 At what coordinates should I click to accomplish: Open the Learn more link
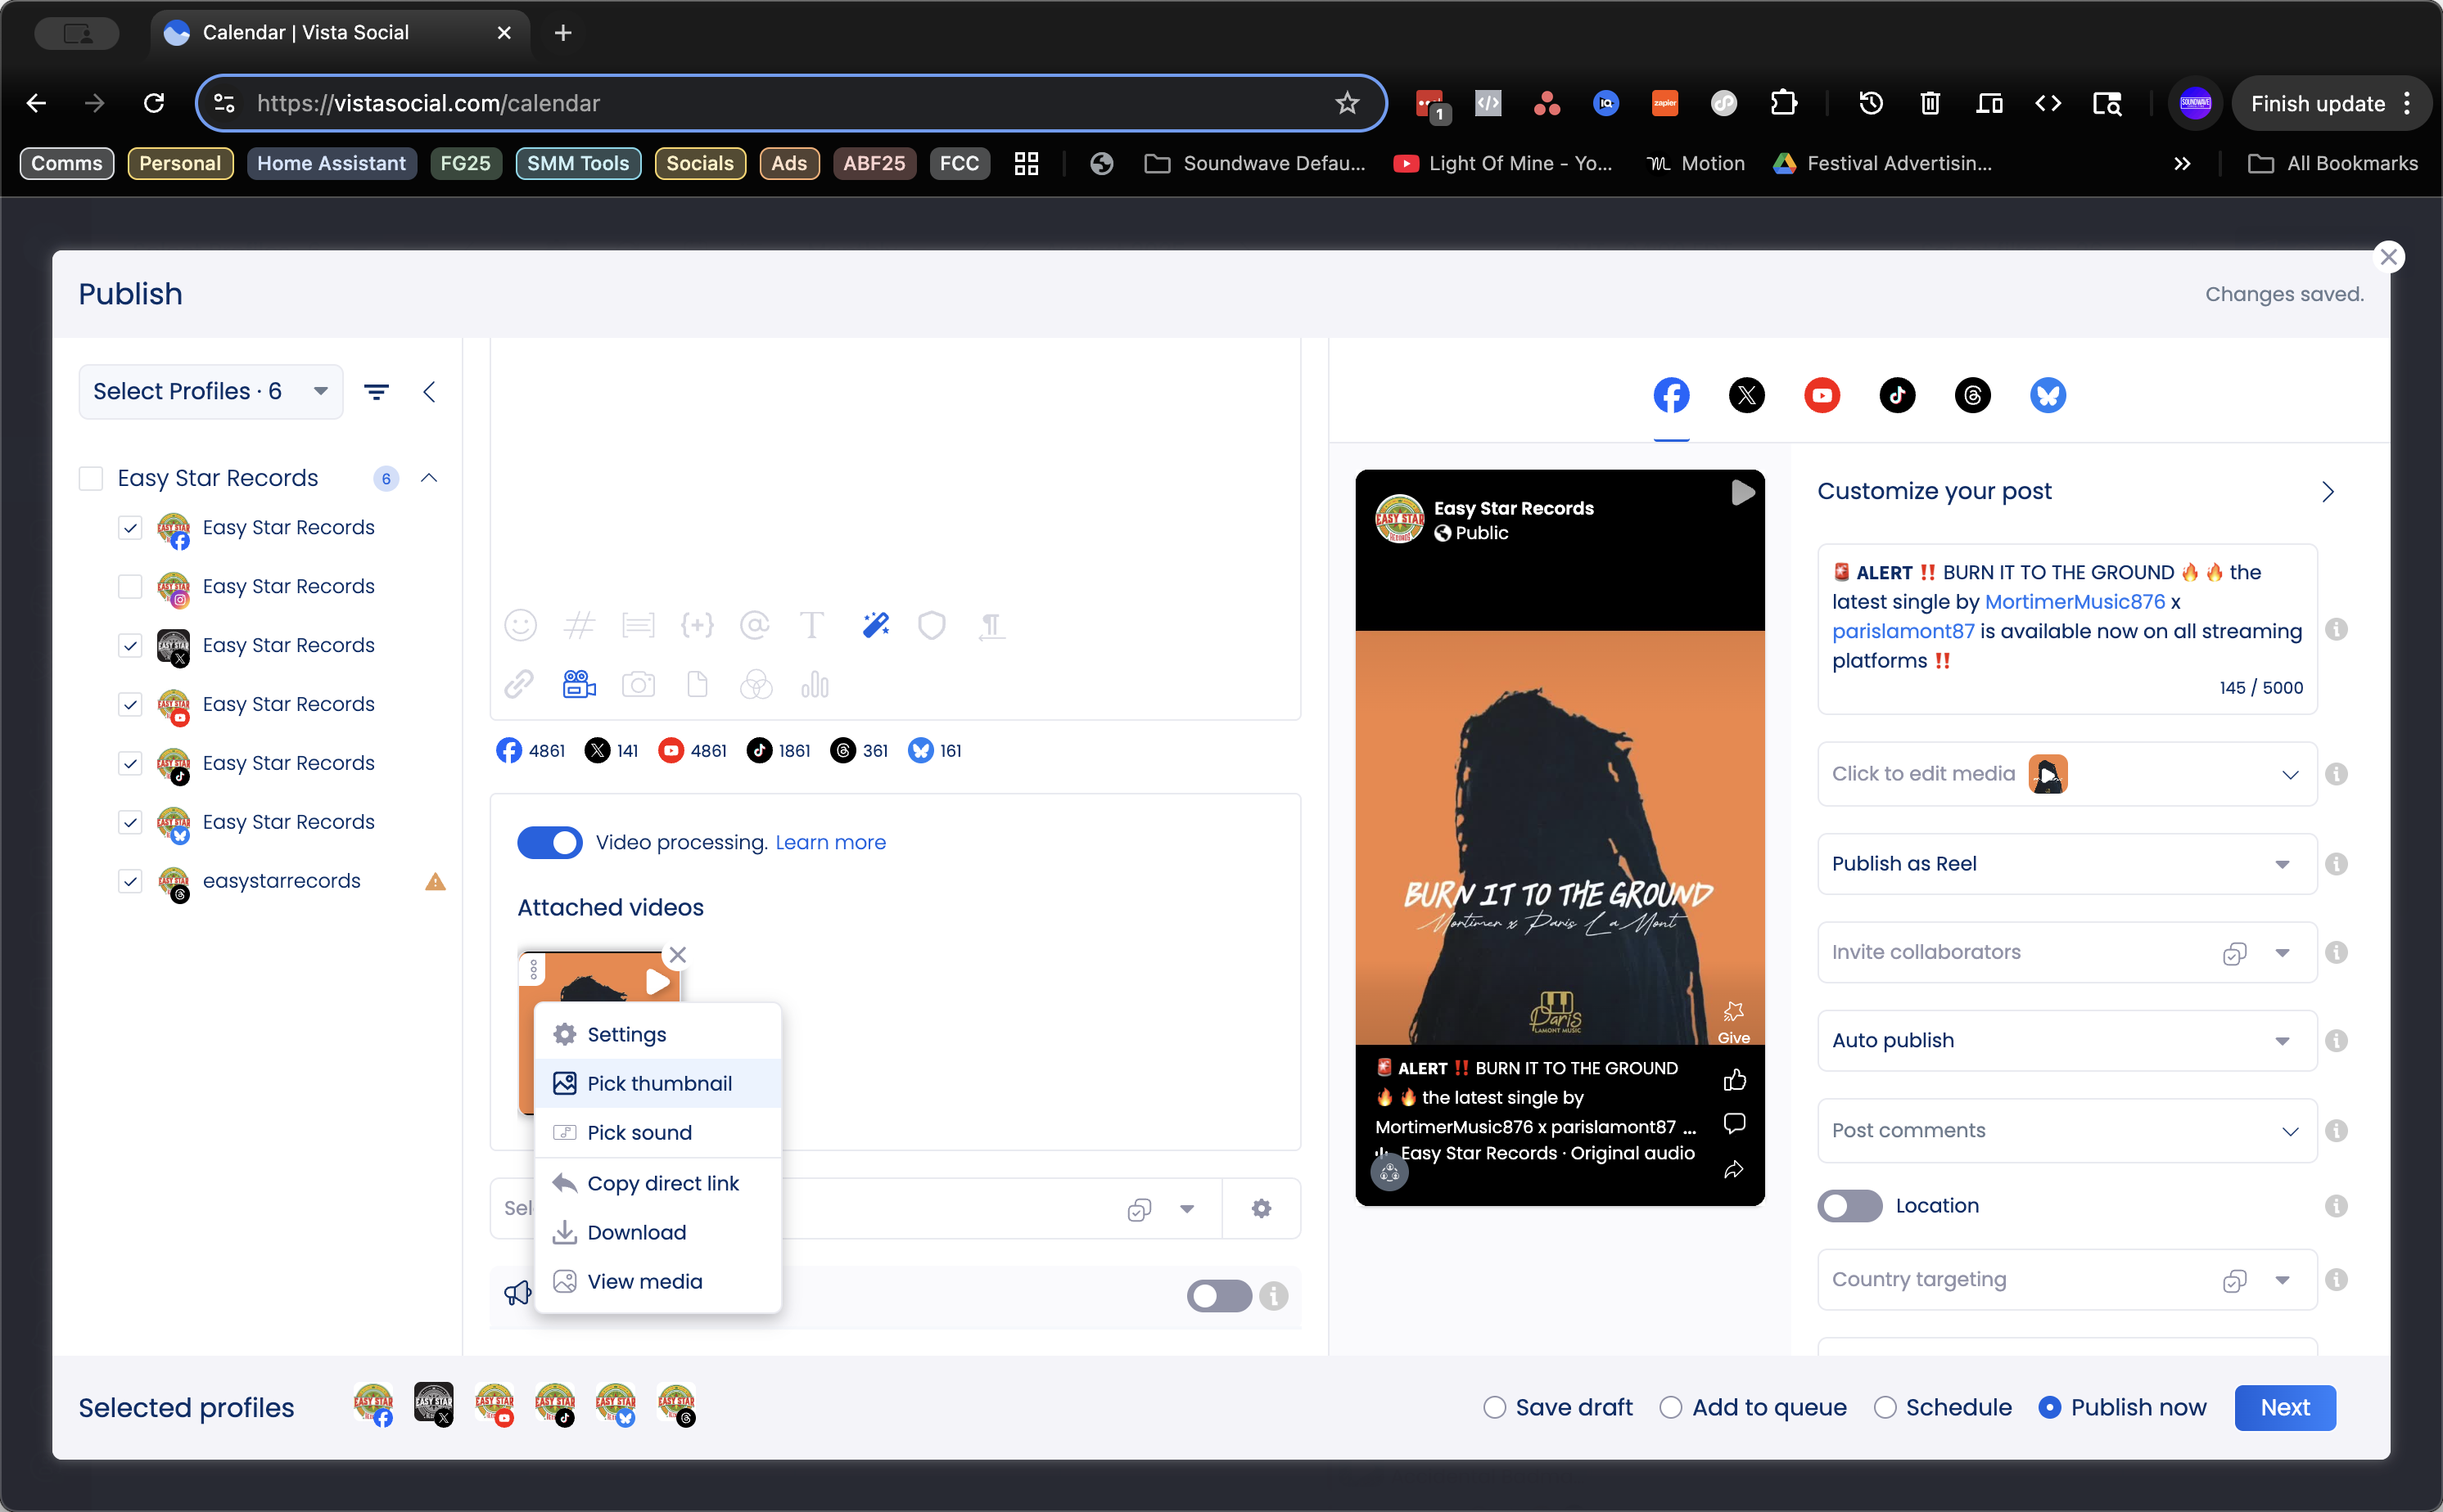[830, 842]
